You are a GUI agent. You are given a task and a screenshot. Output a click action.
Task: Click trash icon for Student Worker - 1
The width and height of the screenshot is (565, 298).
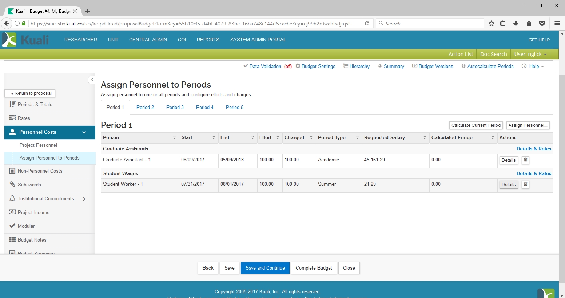(x=525, y=184)
